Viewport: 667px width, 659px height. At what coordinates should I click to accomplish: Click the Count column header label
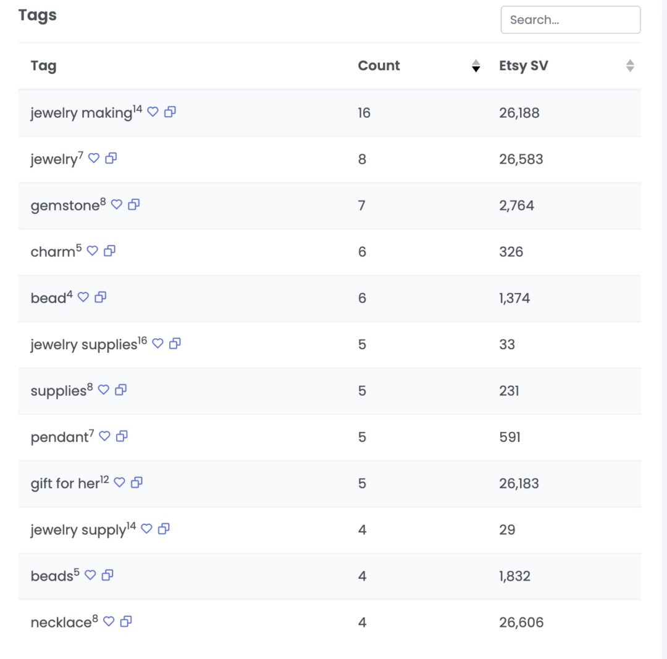pos(379,65)
